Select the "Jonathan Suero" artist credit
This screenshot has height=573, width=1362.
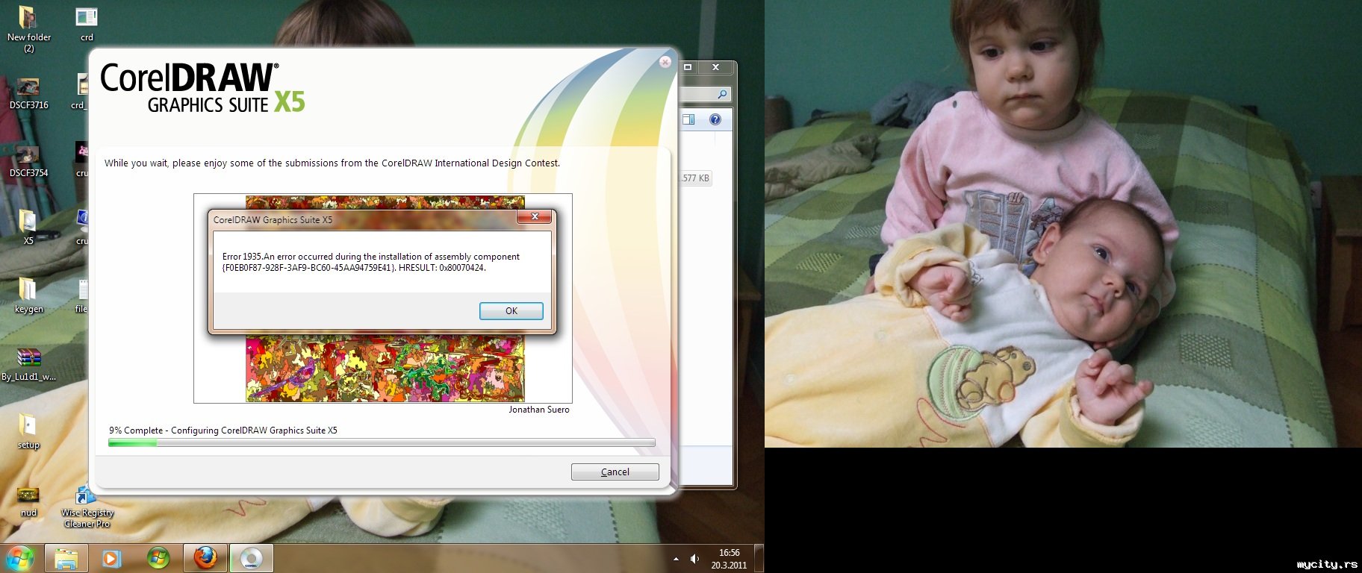point(539,410)
